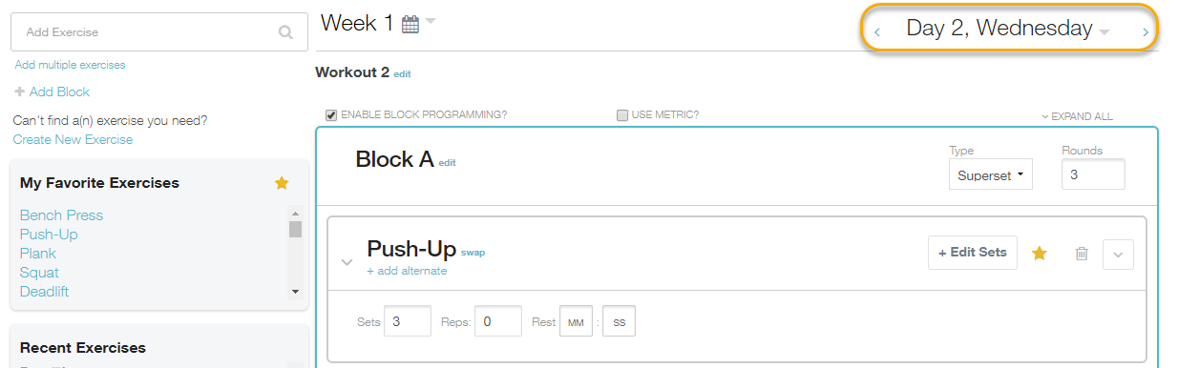Click the Edit Sets button
The image size is (1178, 368).
click(x=973, y=253)
